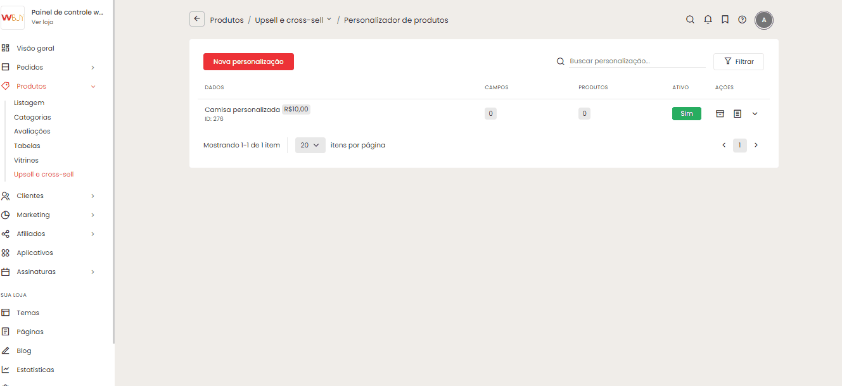Toggle the green Sim active status
842x386 pixels.
[686, 114]
